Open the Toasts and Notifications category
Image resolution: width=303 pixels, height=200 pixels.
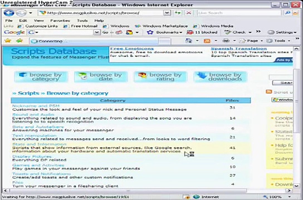point(41,174)
